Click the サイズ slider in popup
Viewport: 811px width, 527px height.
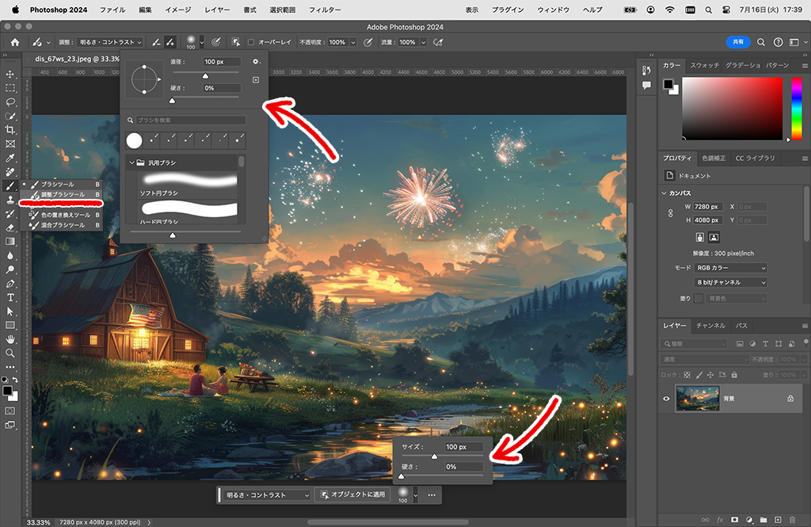click(x=442, y=456)
